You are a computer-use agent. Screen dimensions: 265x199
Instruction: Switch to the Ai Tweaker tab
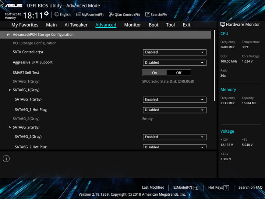(x=76, y=25)
